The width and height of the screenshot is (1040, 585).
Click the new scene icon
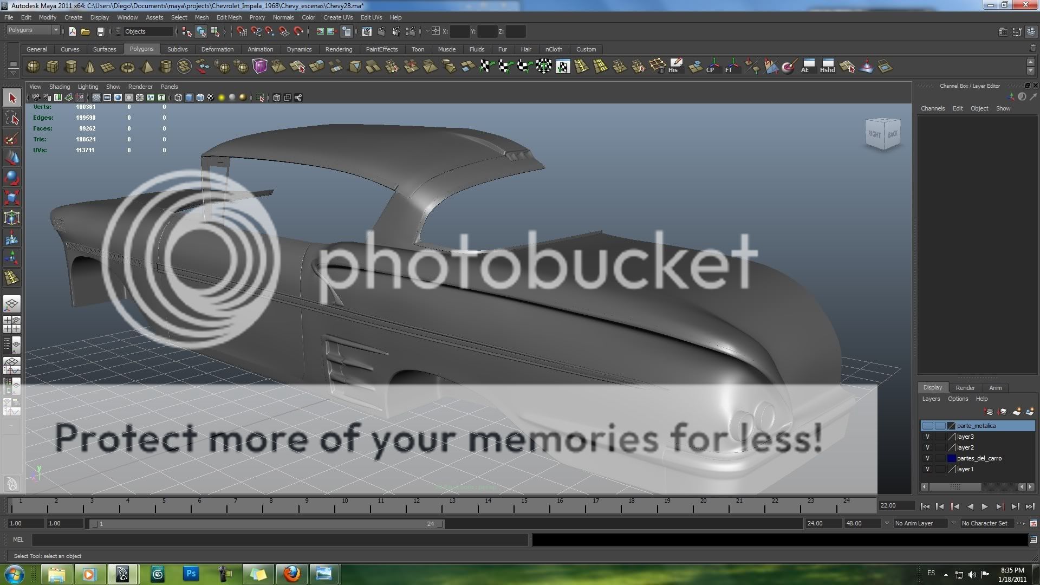[73, 31]
